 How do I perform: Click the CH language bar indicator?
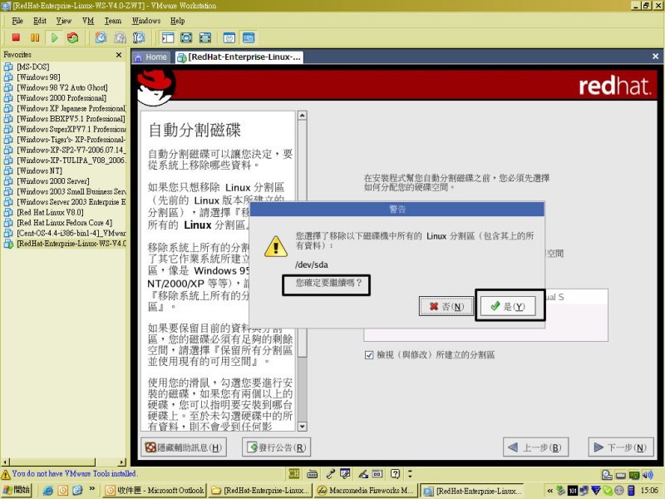[x=294, y=473]
